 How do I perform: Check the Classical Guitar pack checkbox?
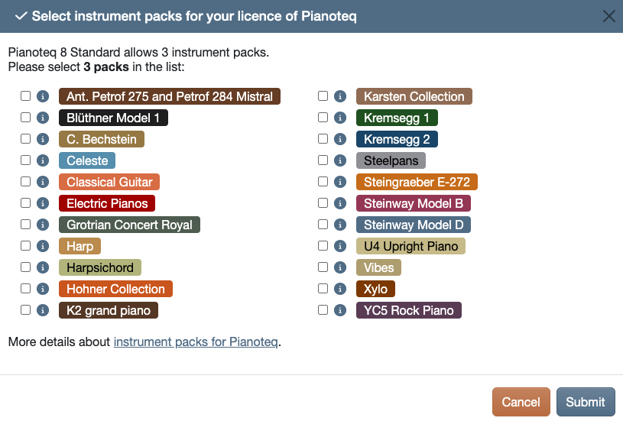[25, 181]
